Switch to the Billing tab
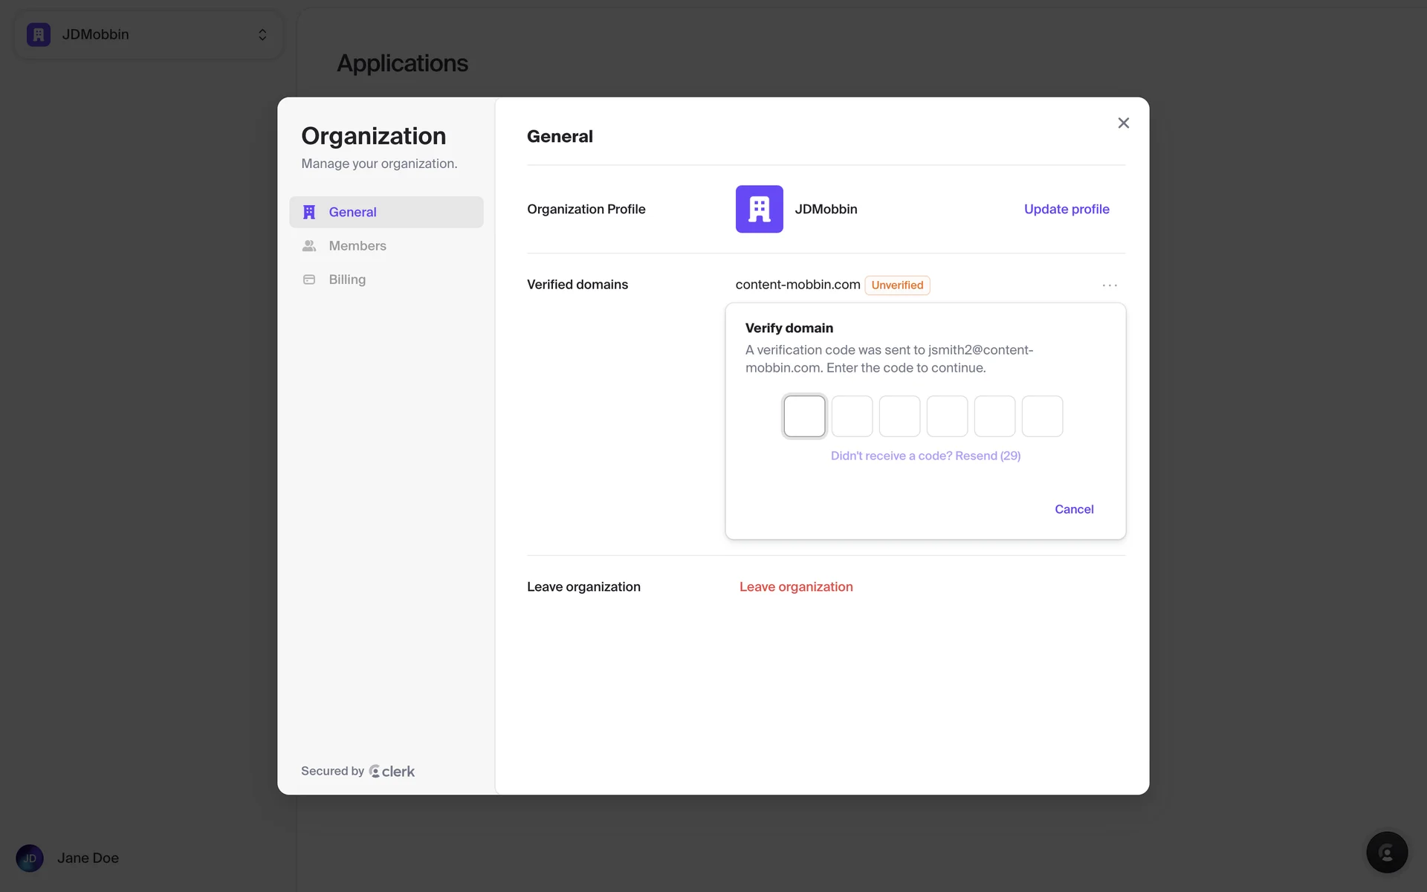The width and height of the screenshot is (1427, 892). coord(347,279)
